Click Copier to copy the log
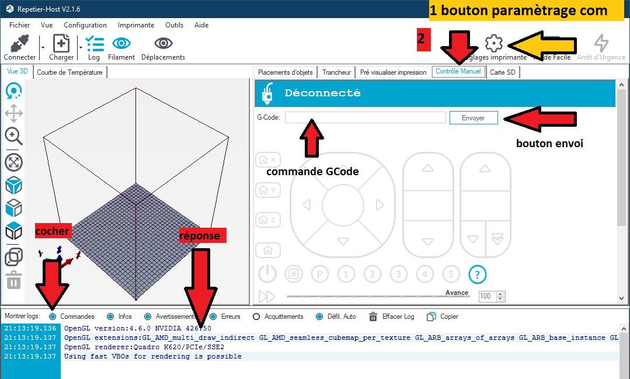 click(x=443, y=317)
